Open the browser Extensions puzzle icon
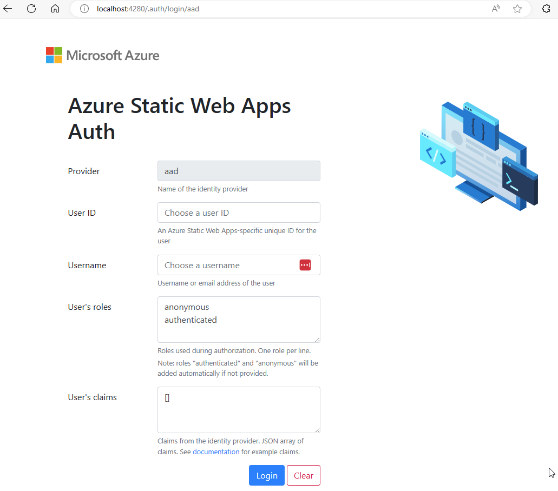This screenshot has width=558, height=491. coord(546,9)
